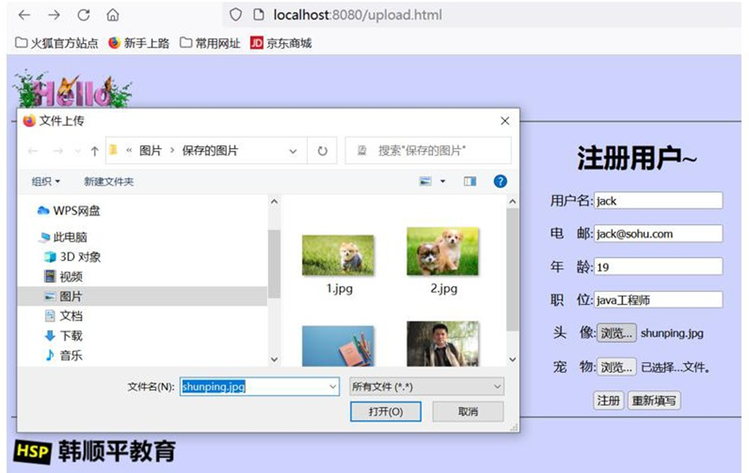The image size is (749, 473).
Task: Select the pencils and notebook thumbnail
Action: click(x=338, y=346)
